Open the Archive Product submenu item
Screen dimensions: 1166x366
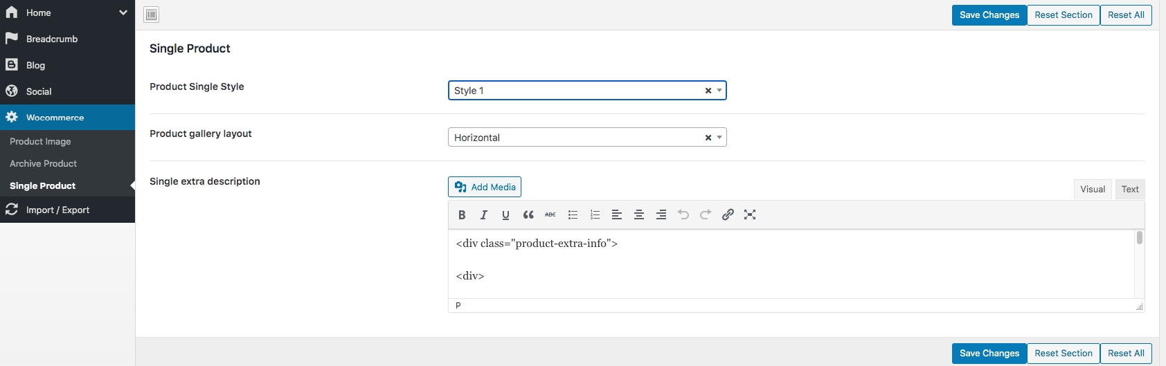pos(43,163)
